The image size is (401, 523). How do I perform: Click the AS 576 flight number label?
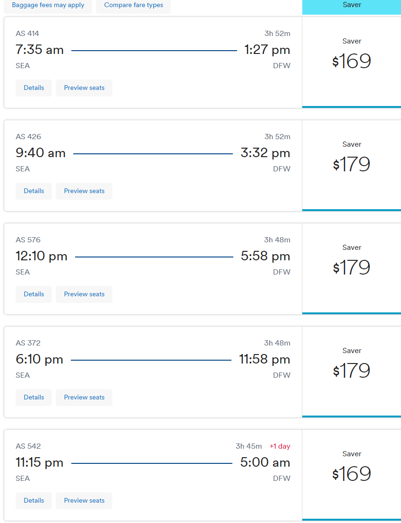[28, 239]
